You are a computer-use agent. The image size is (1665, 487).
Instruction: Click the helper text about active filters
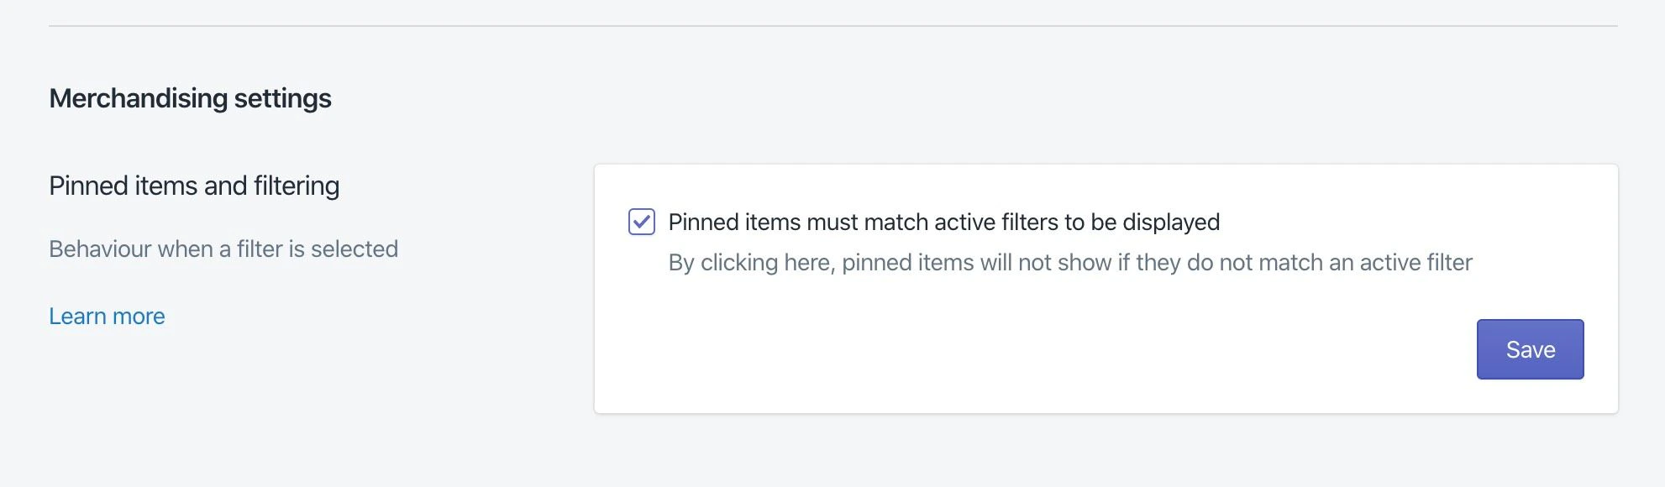click(1069, 261)
